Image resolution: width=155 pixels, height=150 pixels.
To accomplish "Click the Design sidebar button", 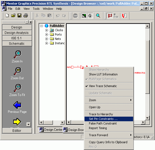I will pos(17,27).
